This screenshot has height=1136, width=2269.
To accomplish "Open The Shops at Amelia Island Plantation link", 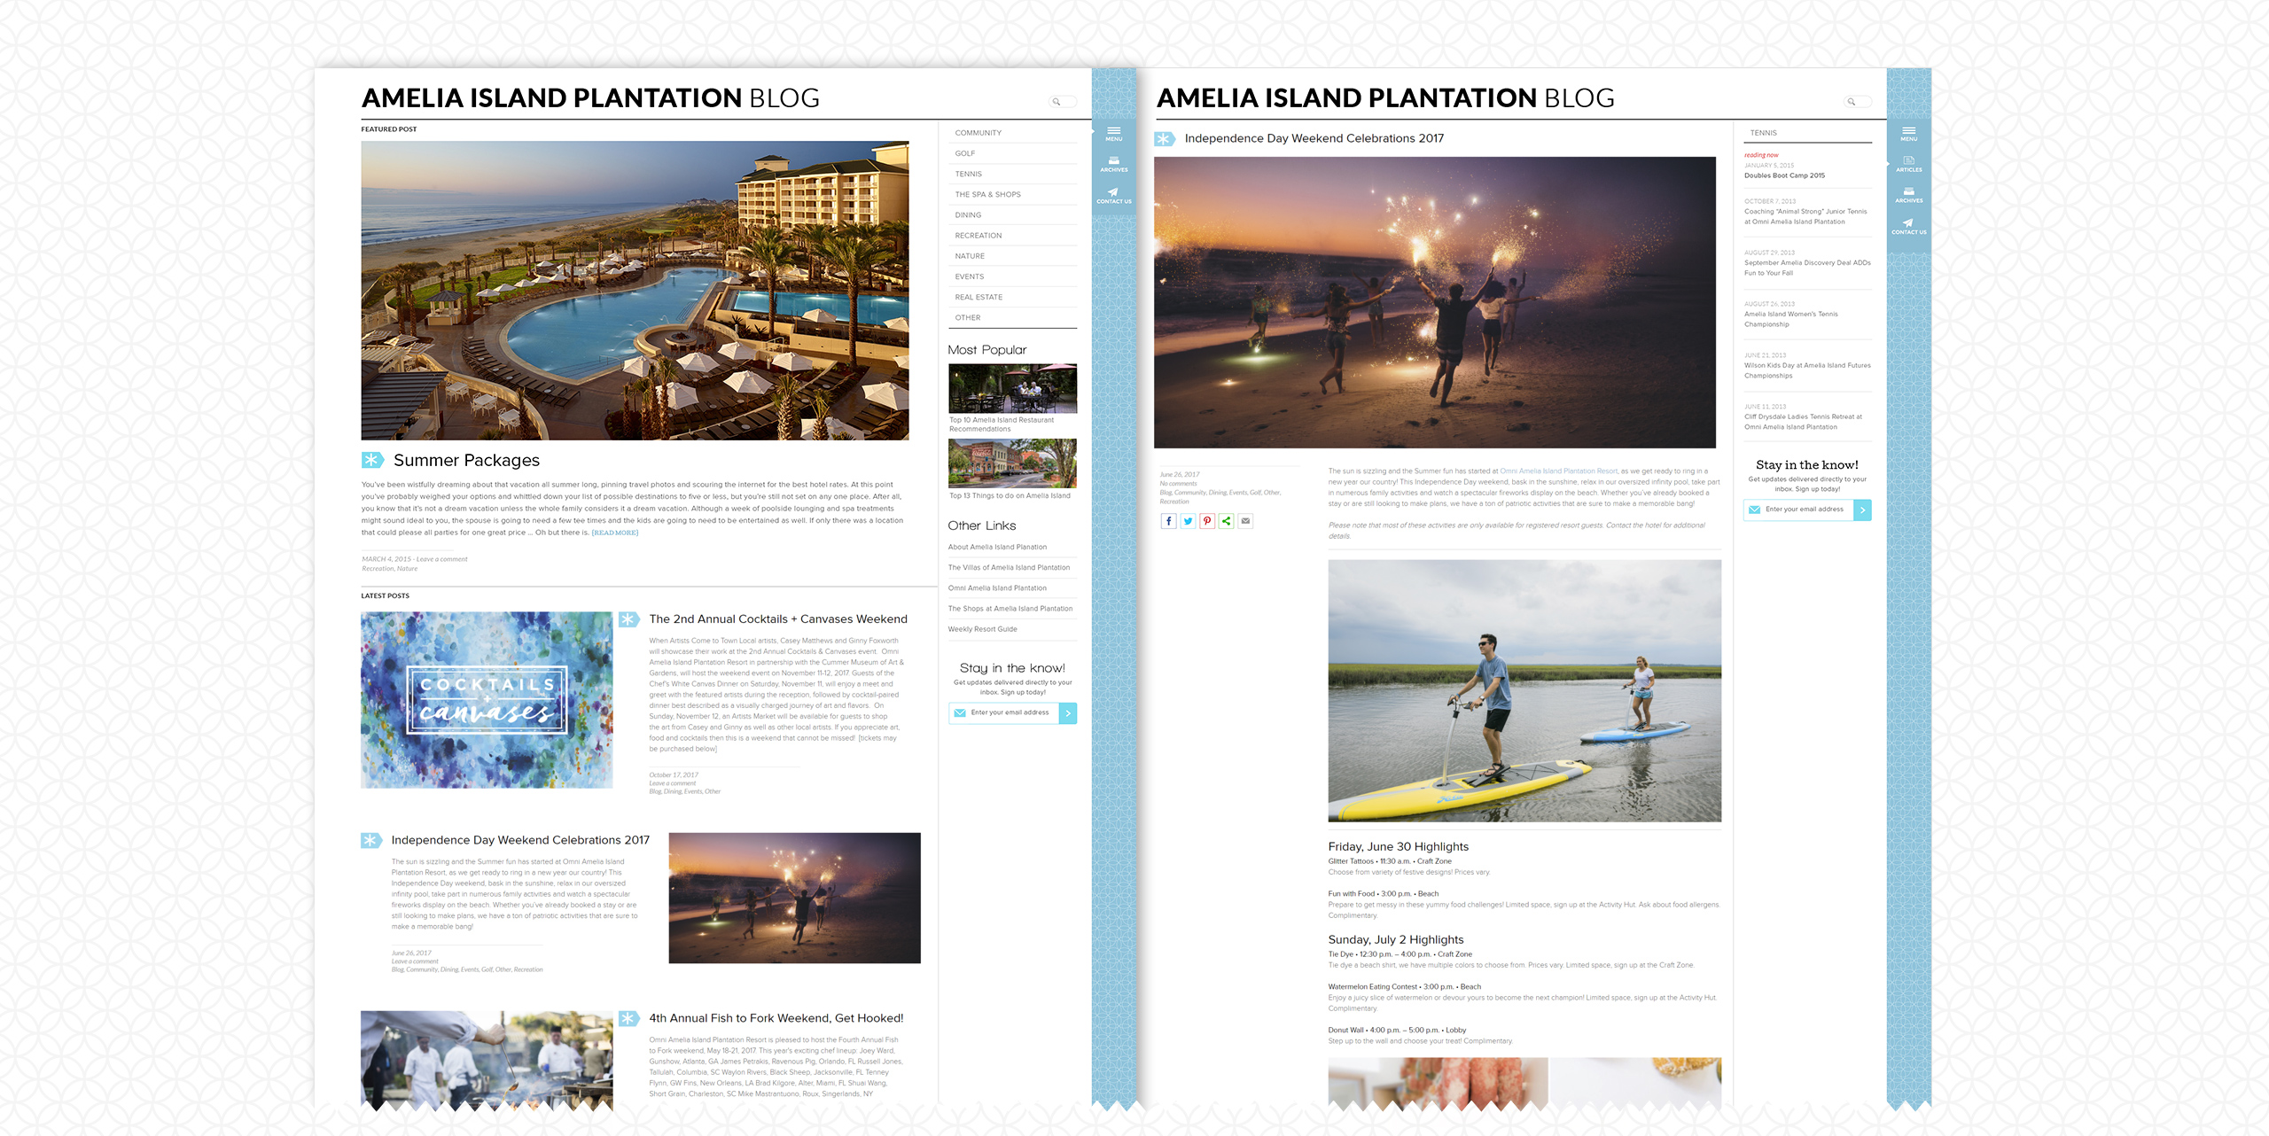I will coord(1010,608).
